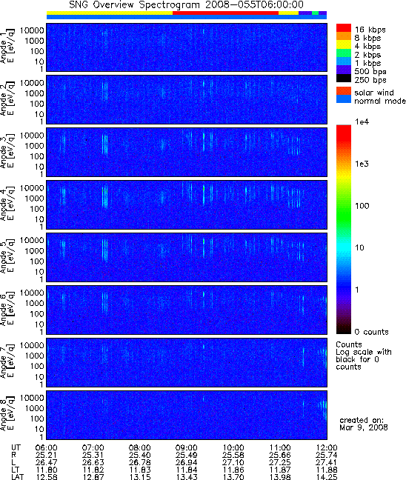Select the Anode 7 spectrogram panel
The width and height of the screenshot is (406, 480).
pyautogui.click(x=187, y=362)
